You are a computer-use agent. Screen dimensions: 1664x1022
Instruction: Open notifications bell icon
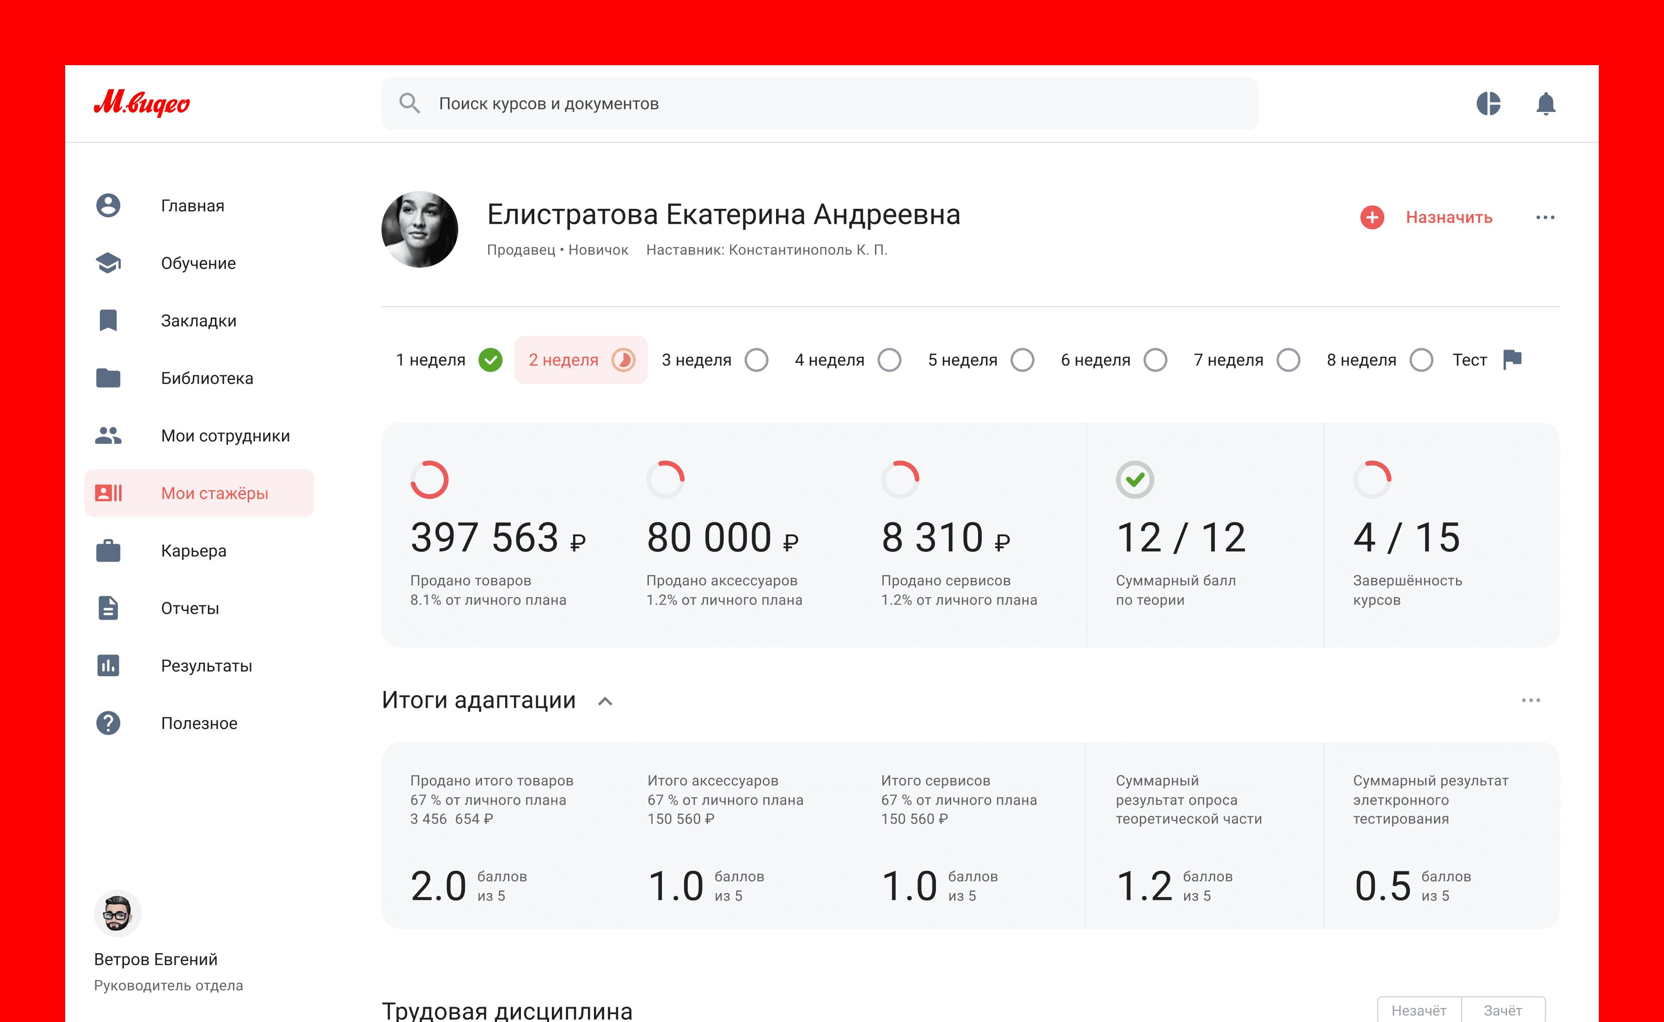(1545, 104)
